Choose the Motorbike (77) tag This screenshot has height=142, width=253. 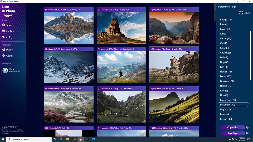point(228,100)
